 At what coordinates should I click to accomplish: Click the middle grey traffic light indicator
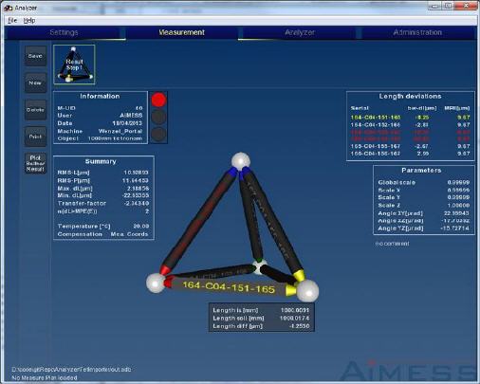(x=158, y=117)
